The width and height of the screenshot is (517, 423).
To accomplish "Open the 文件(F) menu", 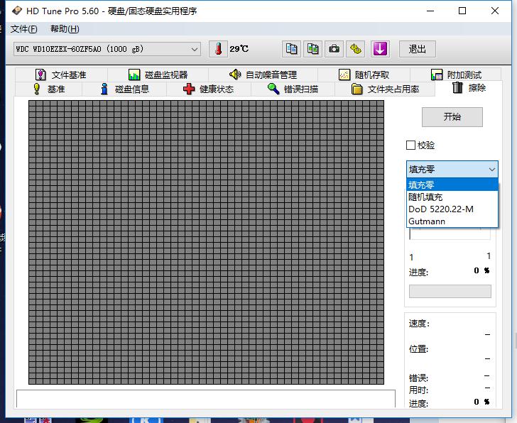I will point(23,29).
